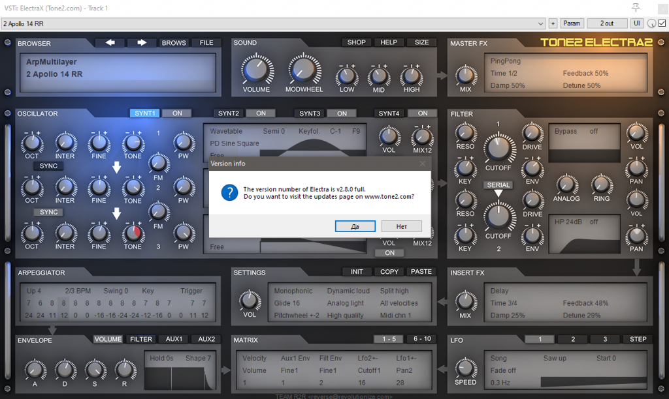
Task: Load next preset with right arrow
Action: [142, 42]
